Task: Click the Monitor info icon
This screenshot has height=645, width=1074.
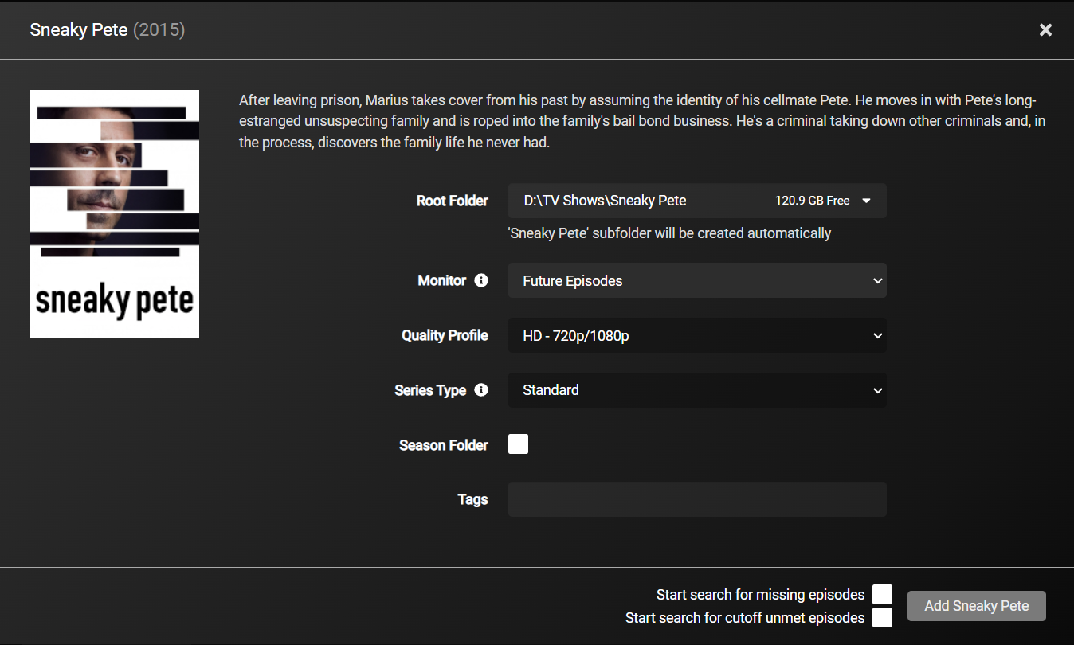Action: pos(481,280)
